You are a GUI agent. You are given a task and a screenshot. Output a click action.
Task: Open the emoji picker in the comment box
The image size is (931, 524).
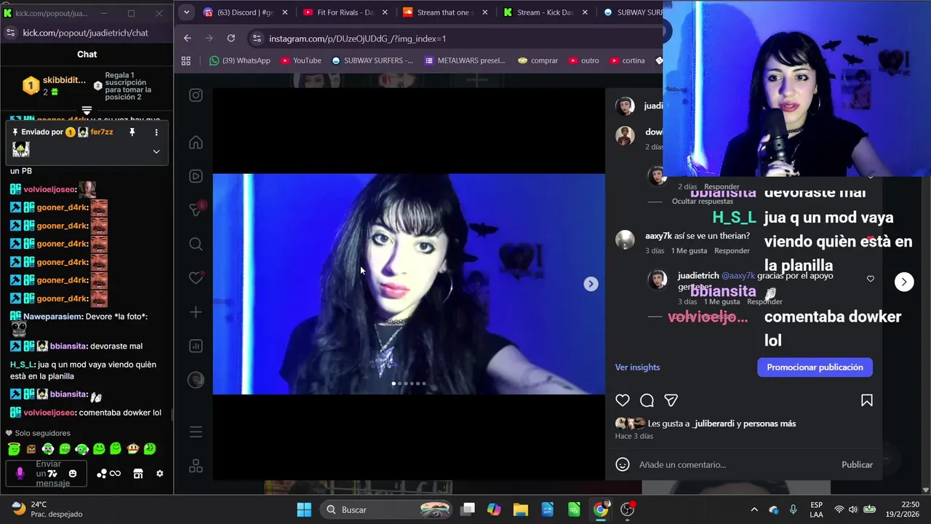[623, 464]
